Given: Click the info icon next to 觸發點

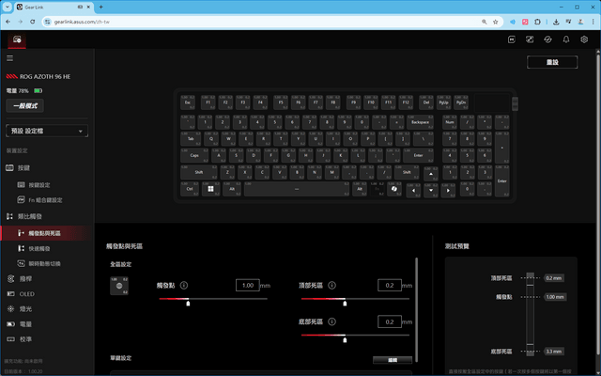Looking at the screenshot, I should 184,285.
